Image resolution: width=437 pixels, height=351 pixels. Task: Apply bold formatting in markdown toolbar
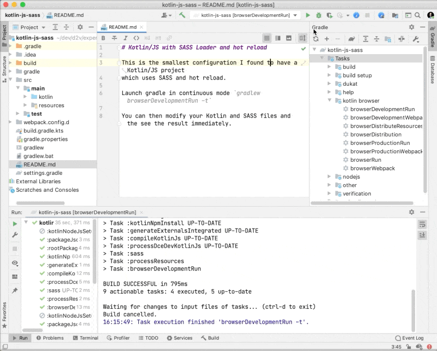[x=103, y=38]
